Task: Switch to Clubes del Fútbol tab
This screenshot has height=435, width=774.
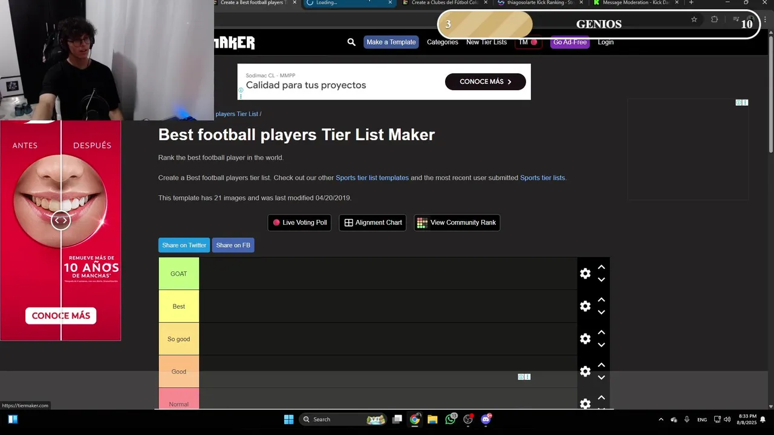Action: [x=443, y=3]
